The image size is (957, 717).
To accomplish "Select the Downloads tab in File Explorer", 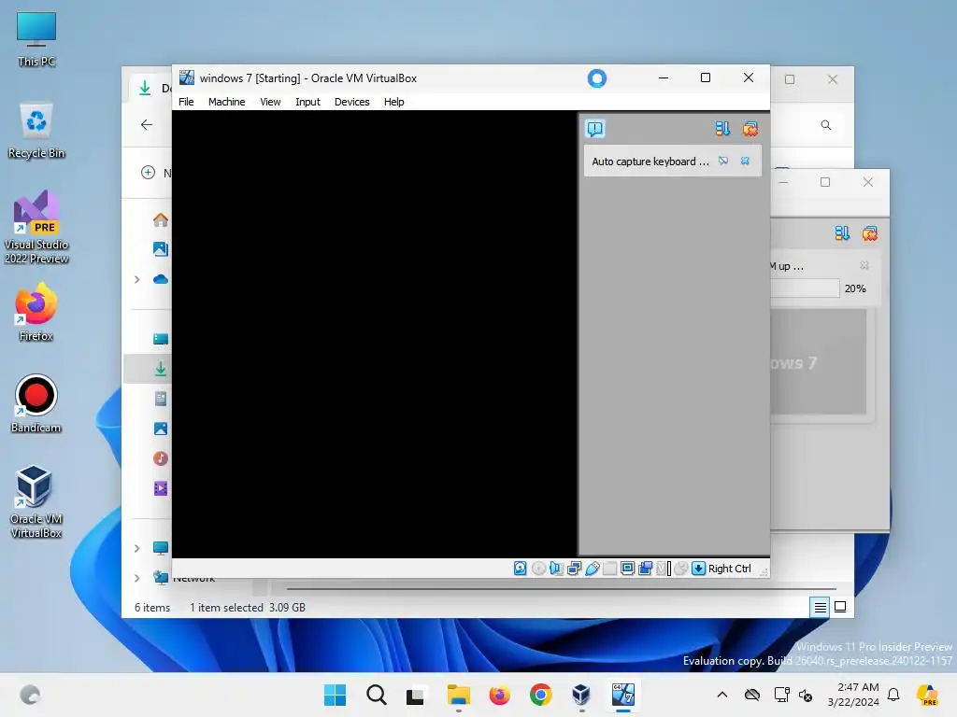I will pyautogui.click(x=150, y=88).
